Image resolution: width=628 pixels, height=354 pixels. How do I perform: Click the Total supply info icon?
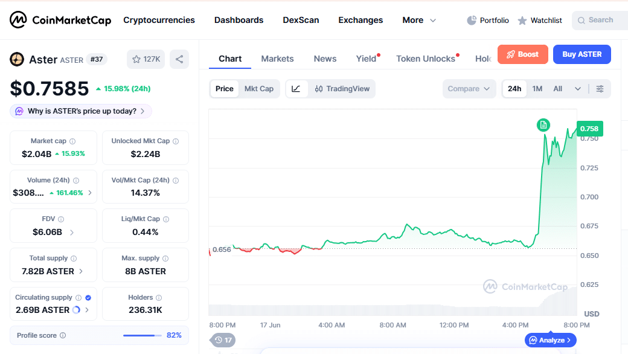(x=74, y=259)
